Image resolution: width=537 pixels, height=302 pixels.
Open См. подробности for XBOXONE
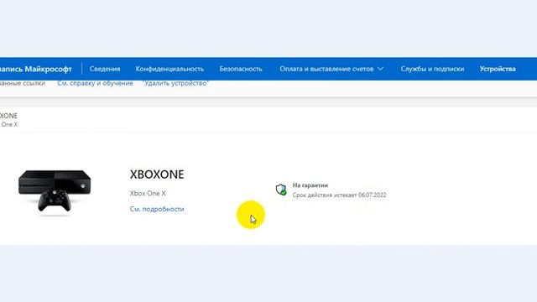(x=157, y=209)
